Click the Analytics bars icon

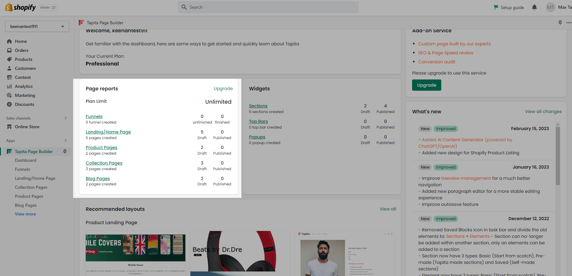click(x=9, y=86)
